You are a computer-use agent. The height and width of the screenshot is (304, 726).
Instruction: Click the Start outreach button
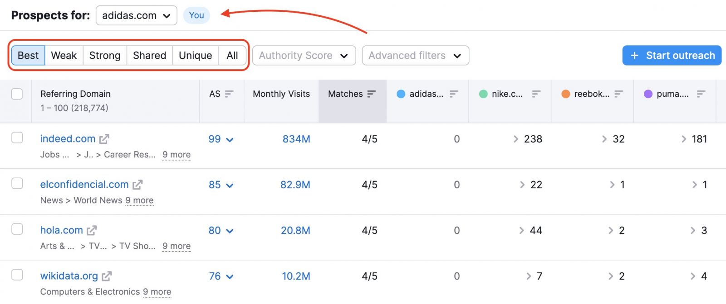pyautogui.click(x=672, y=55)
